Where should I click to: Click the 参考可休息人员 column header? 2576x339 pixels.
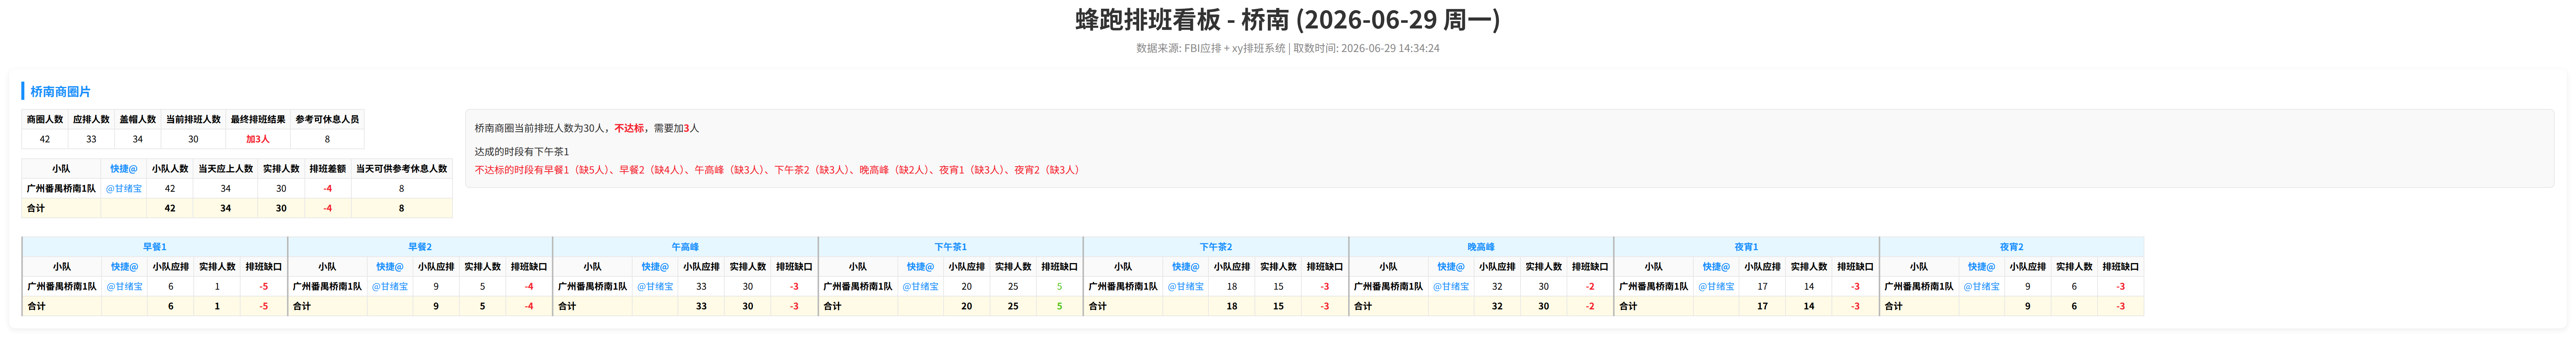[327, 120]
